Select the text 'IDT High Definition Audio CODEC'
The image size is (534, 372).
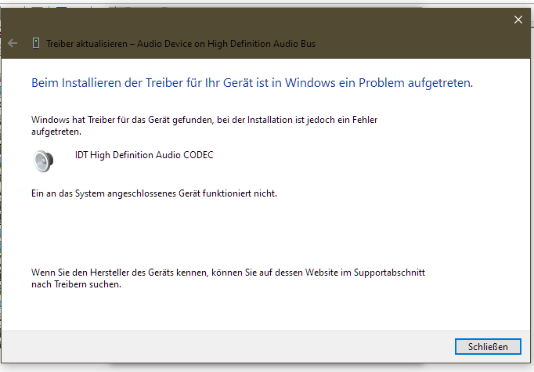(144, 155)
